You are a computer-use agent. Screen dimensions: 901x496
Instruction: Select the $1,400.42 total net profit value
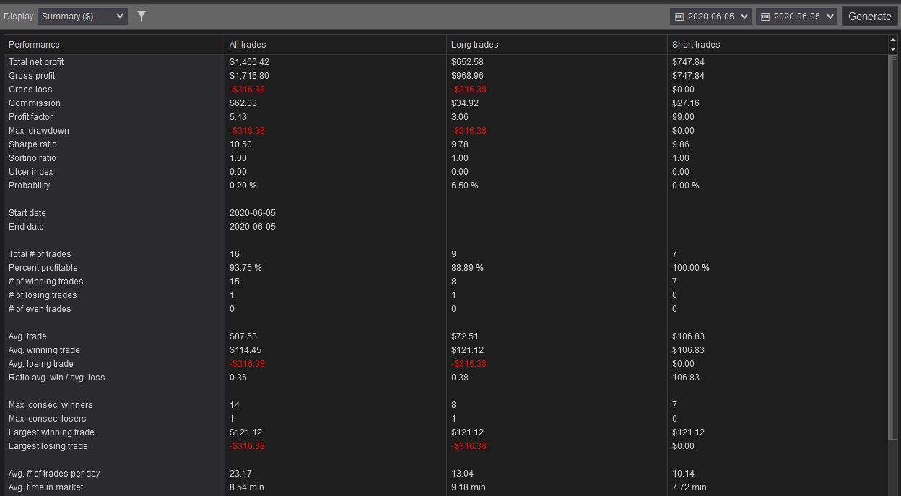(x=249, y=62)
